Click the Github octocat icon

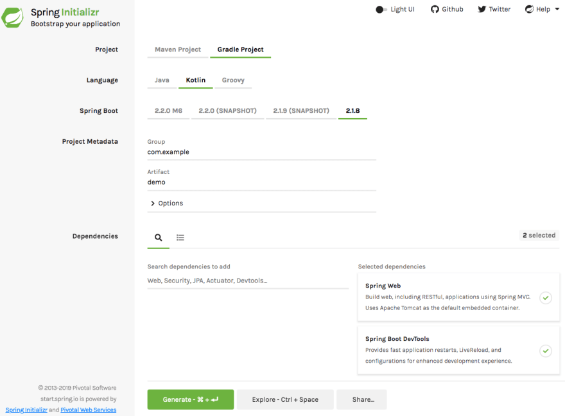click(435, 10)
